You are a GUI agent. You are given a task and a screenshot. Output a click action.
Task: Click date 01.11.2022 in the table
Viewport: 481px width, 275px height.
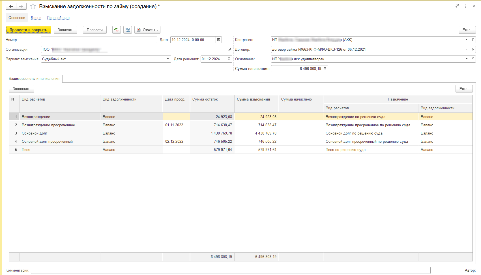coord(176,125)
